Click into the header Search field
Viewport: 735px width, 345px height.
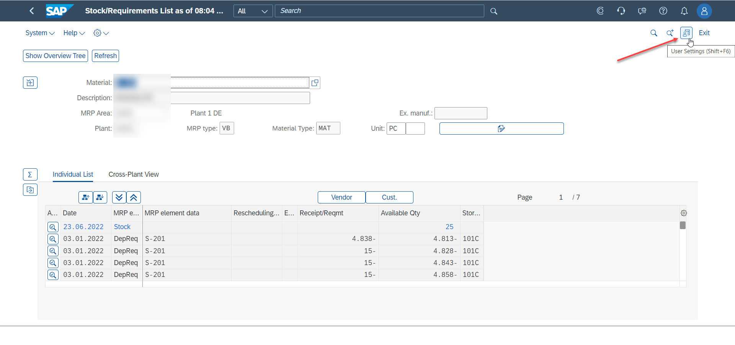pos(379,11)
